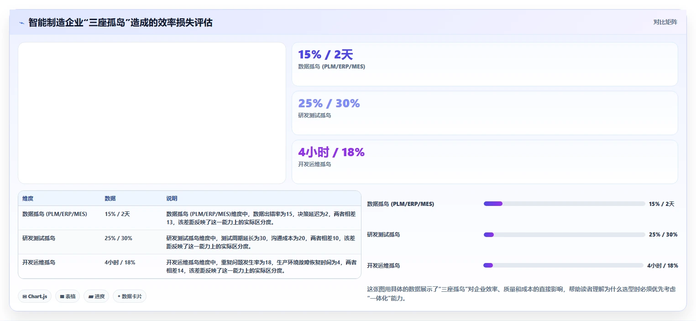
Task: Click the 开发运维孤岛 progress bar
Action: click(x=563, y=265)
